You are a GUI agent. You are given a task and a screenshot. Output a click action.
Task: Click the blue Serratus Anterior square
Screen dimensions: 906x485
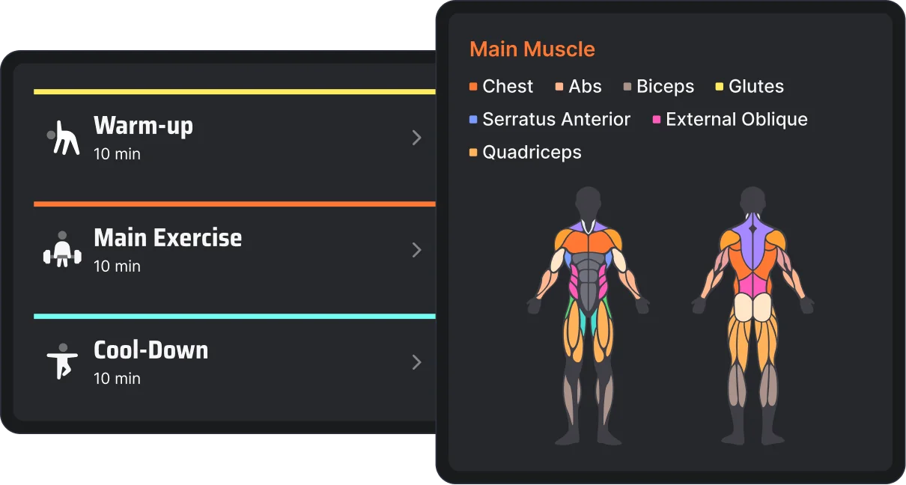(x=474, y=119)
